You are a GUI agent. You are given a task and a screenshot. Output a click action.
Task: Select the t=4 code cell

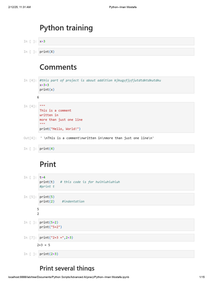116,182
